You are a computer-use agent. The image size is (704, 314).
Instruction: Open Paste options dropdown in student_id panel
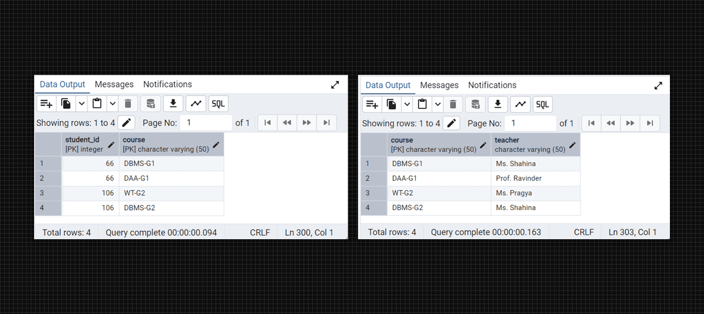tap(112, 103)
